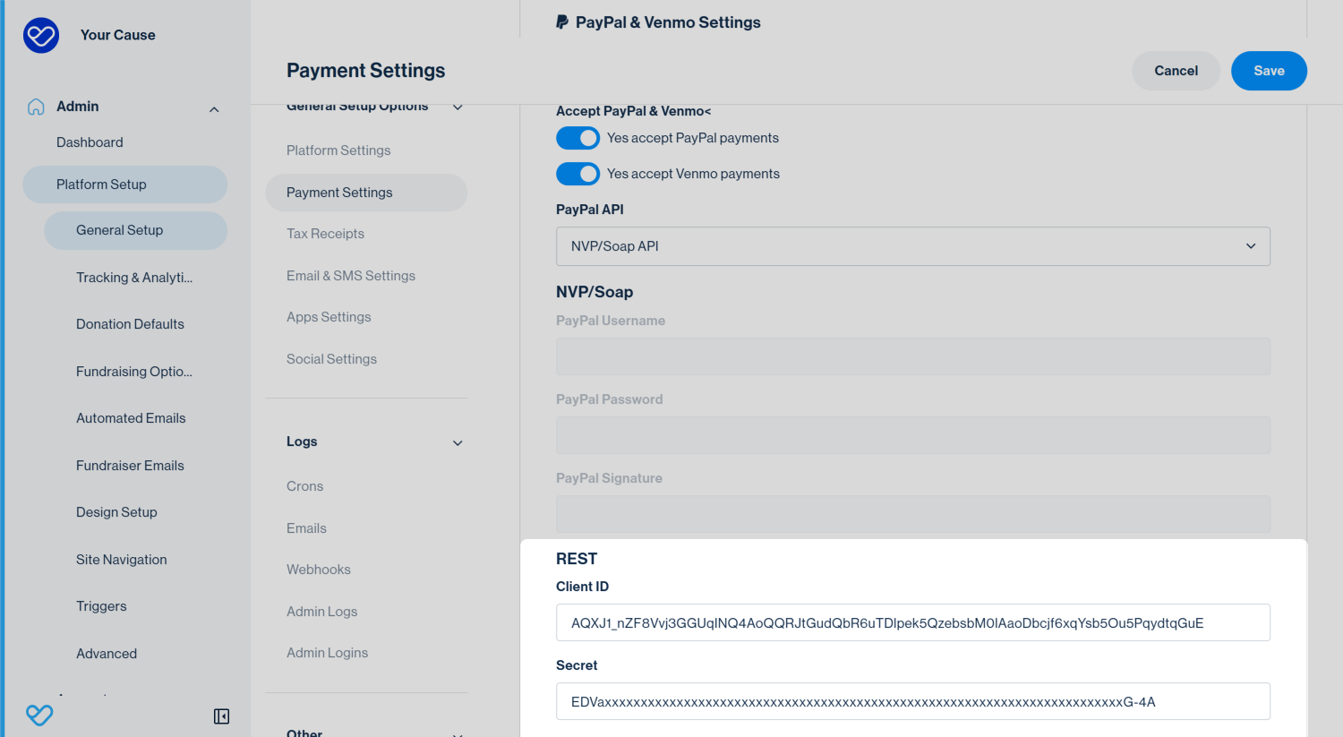Click the Save button
The image size is (1343, 737).
point(1269,71)
